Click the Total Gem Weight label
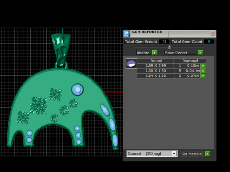This screenshot has width=230, height=172. 141,42
